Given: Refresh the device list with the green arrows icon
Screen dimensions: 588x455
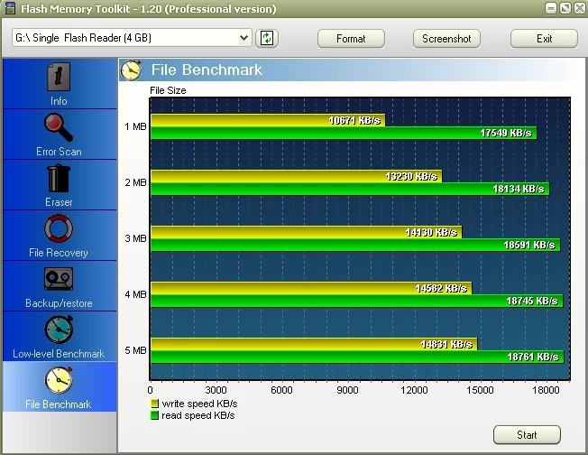Looking at the screenshot, I should pos(267,38).
